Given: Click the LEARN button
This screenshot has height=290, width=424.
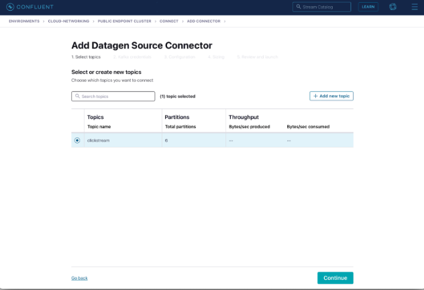Looking at the screenshot, I should click(x=368, y=7).
